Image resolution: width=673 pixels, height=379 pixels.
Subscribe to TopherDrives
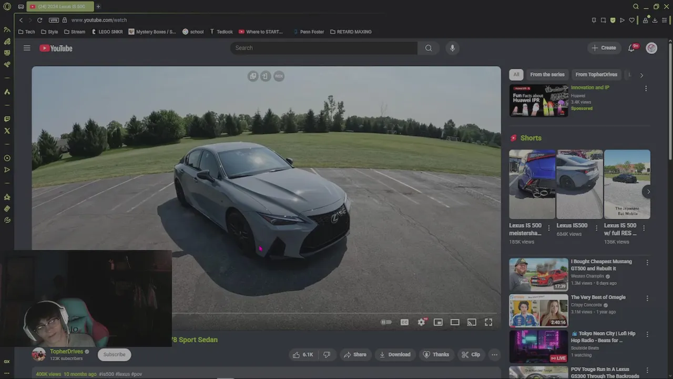pyautogui.click(x=115, y=354)
